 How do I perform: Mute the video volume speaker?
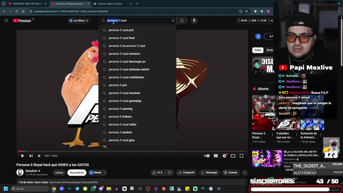[39, 156]
